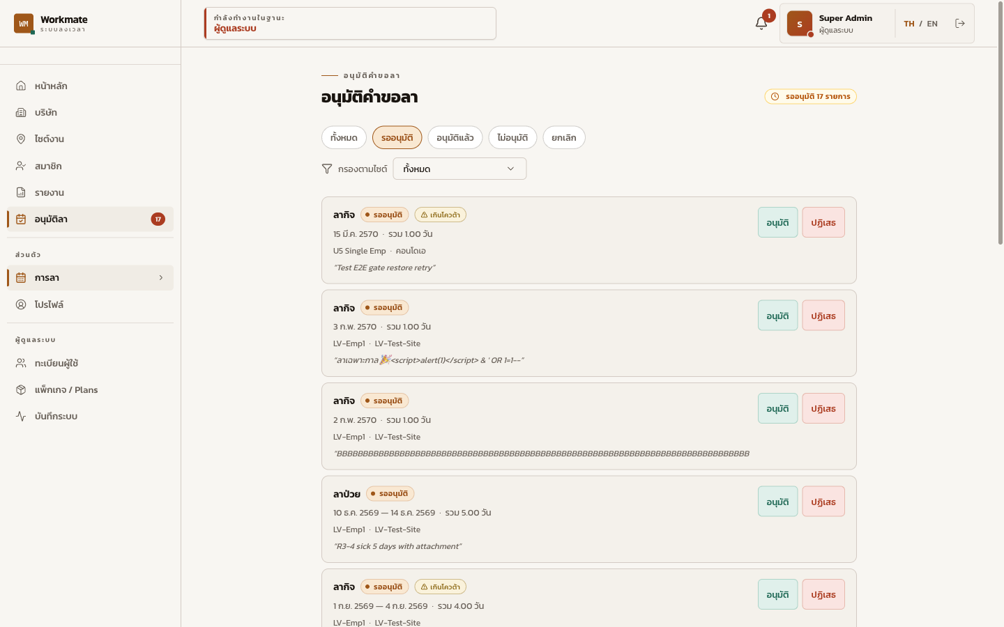Reject the 3 ก.พ. 2570 leave request
1004x627 pixels.
(x=823, y=316)
